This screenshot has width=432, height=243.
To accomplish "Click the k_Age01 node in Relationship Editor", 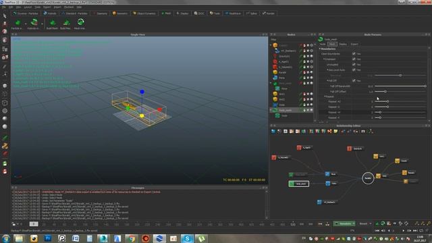I will click(x=304, y=148).
